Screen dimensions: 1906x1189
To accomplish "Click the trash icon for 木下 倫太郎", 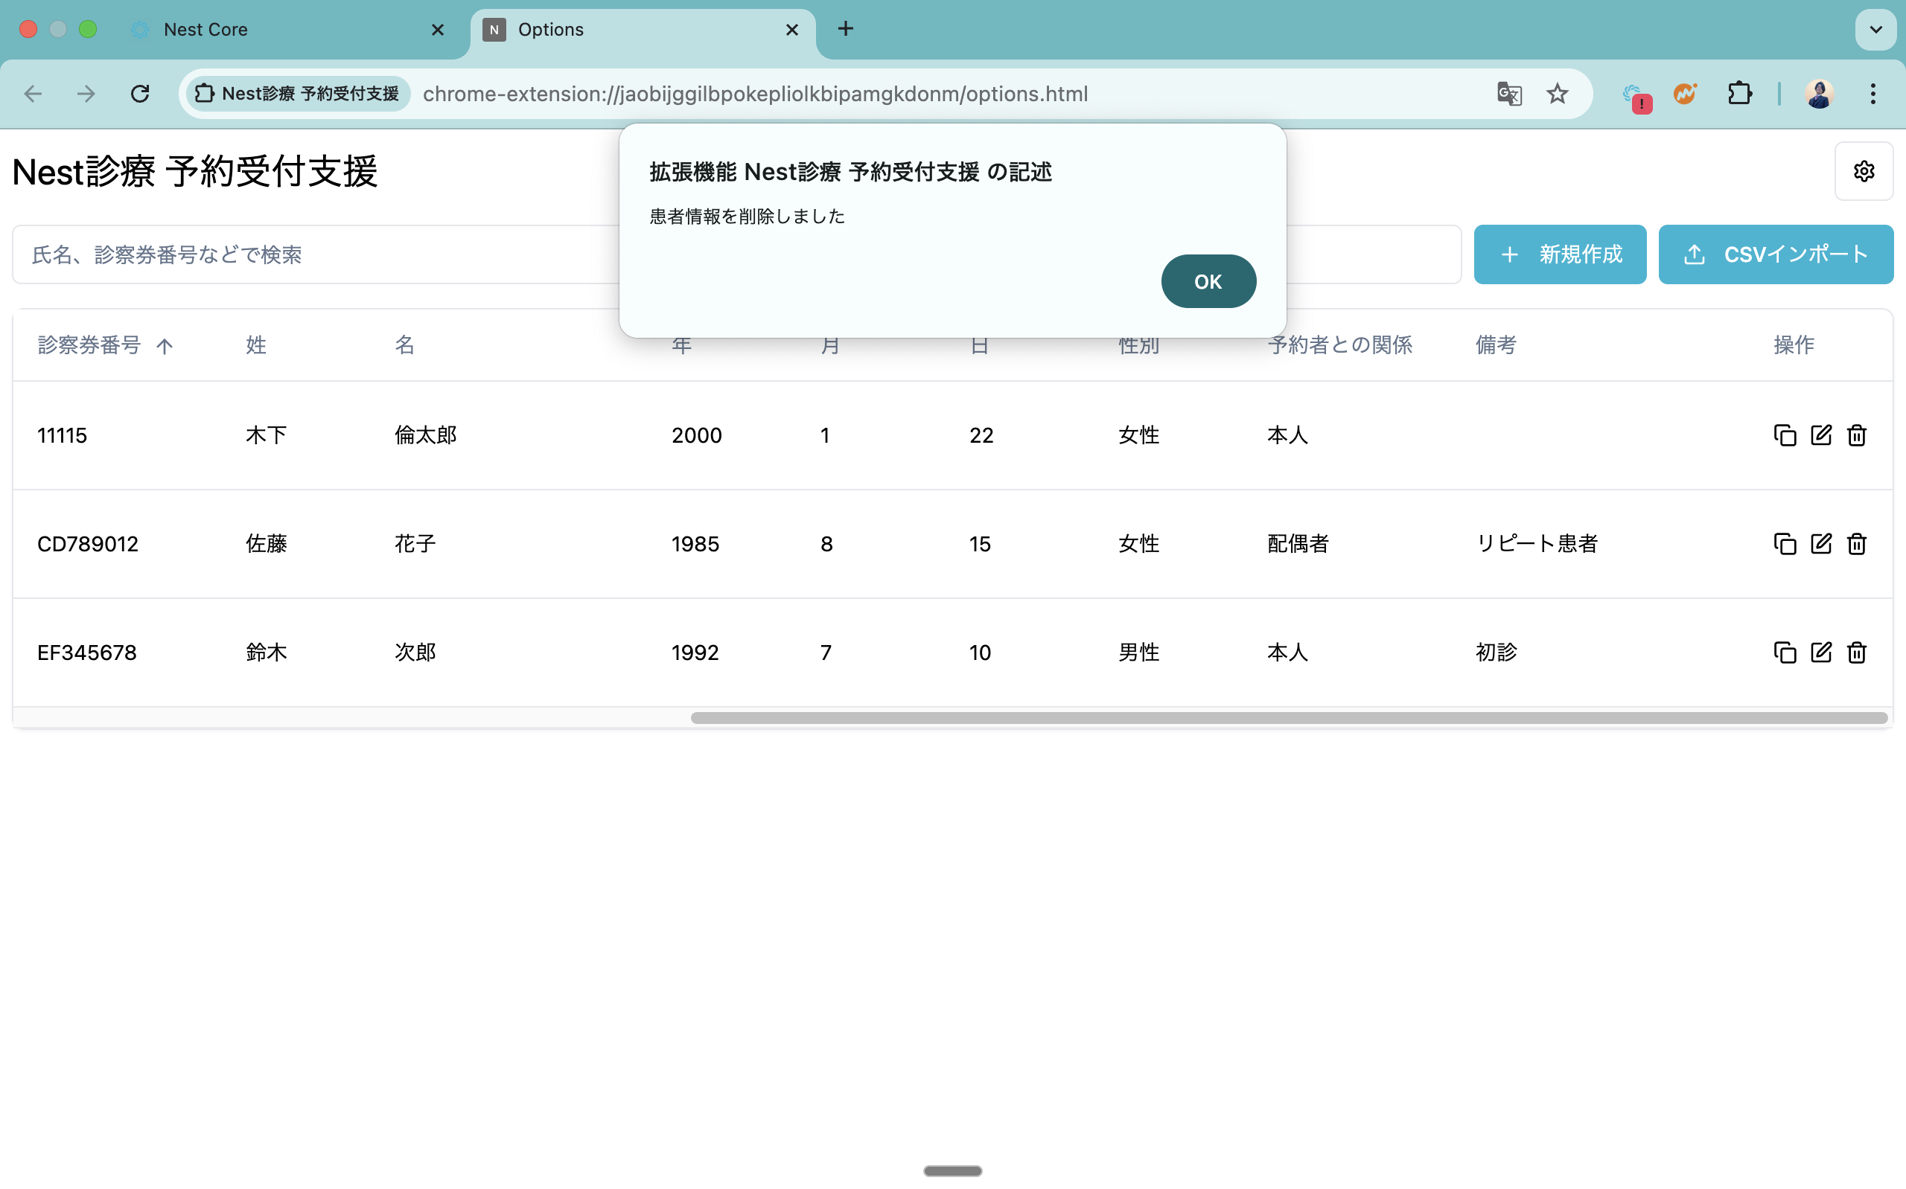I will 1856,435.
